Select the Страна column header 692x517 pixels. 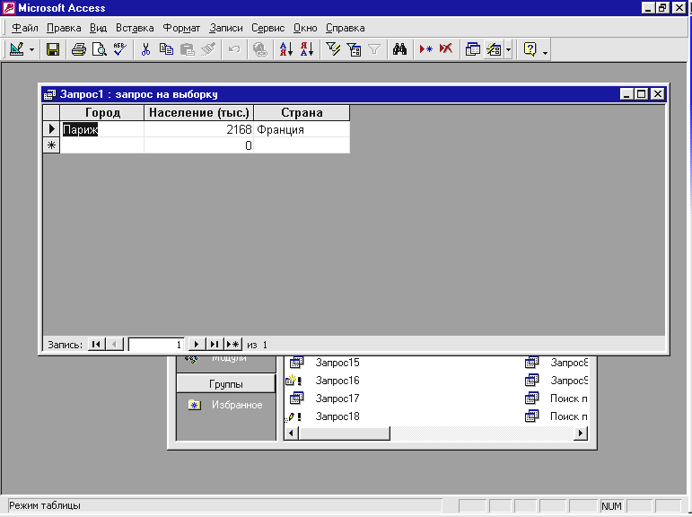click(x=302, y=112)
